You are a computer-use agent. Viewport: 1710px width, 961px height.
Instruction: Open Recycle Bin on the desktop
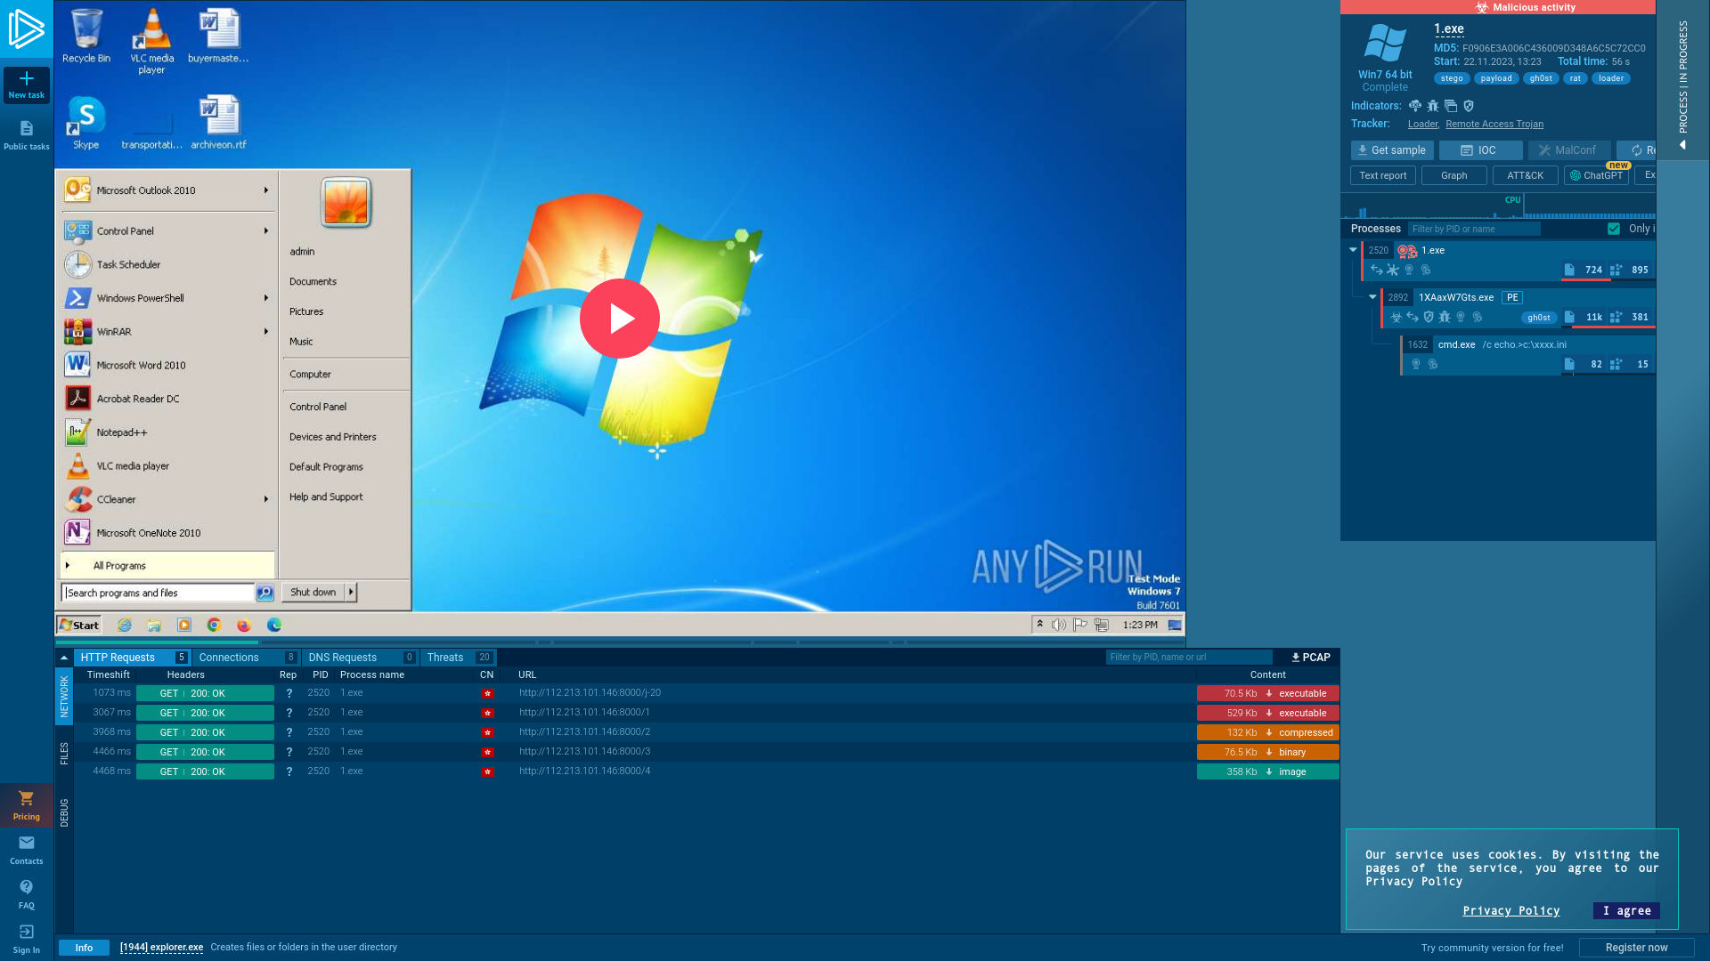pos(86,36)
